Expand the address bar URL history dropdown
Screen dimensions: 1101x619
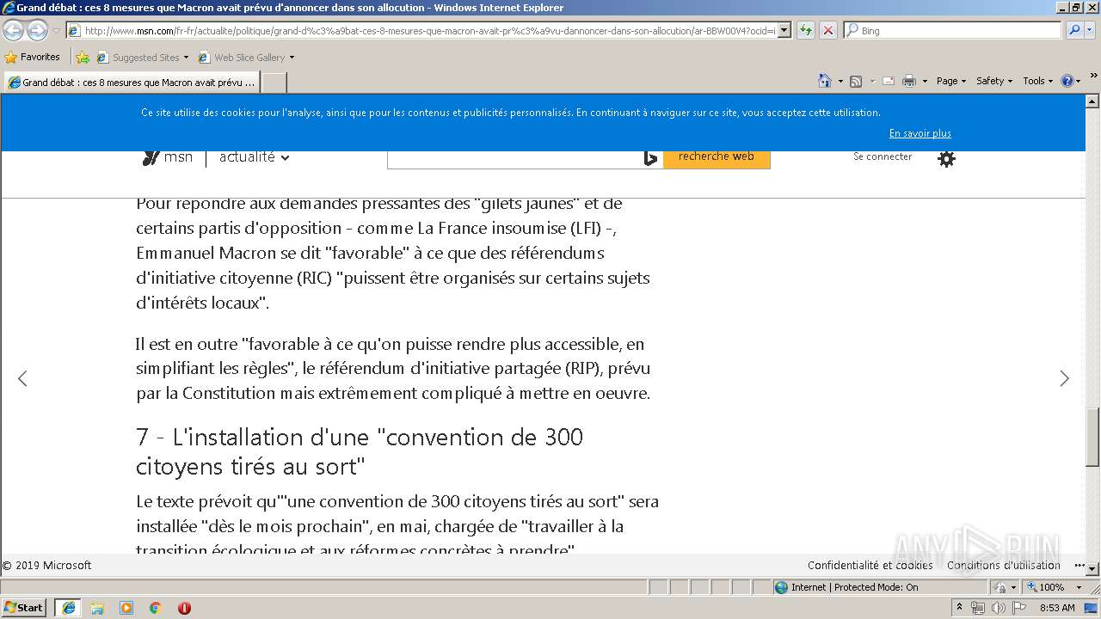pyautogui.click(x=784, y=31)
